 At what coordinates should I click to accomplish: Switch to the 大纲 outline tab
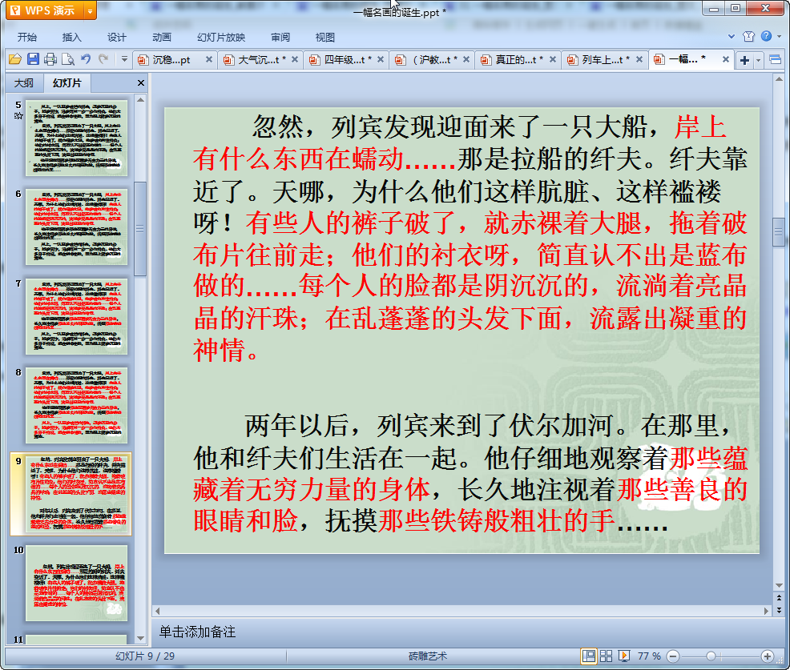(x=24, y=83)
